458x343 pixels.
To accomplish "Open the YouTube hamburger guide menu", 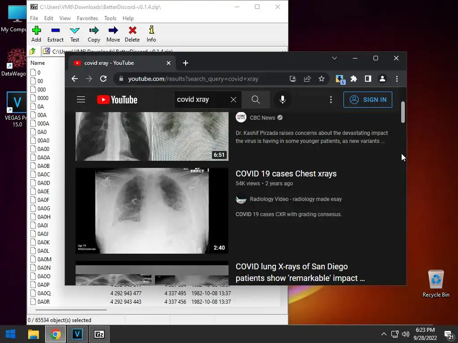I will click(81, 100).
